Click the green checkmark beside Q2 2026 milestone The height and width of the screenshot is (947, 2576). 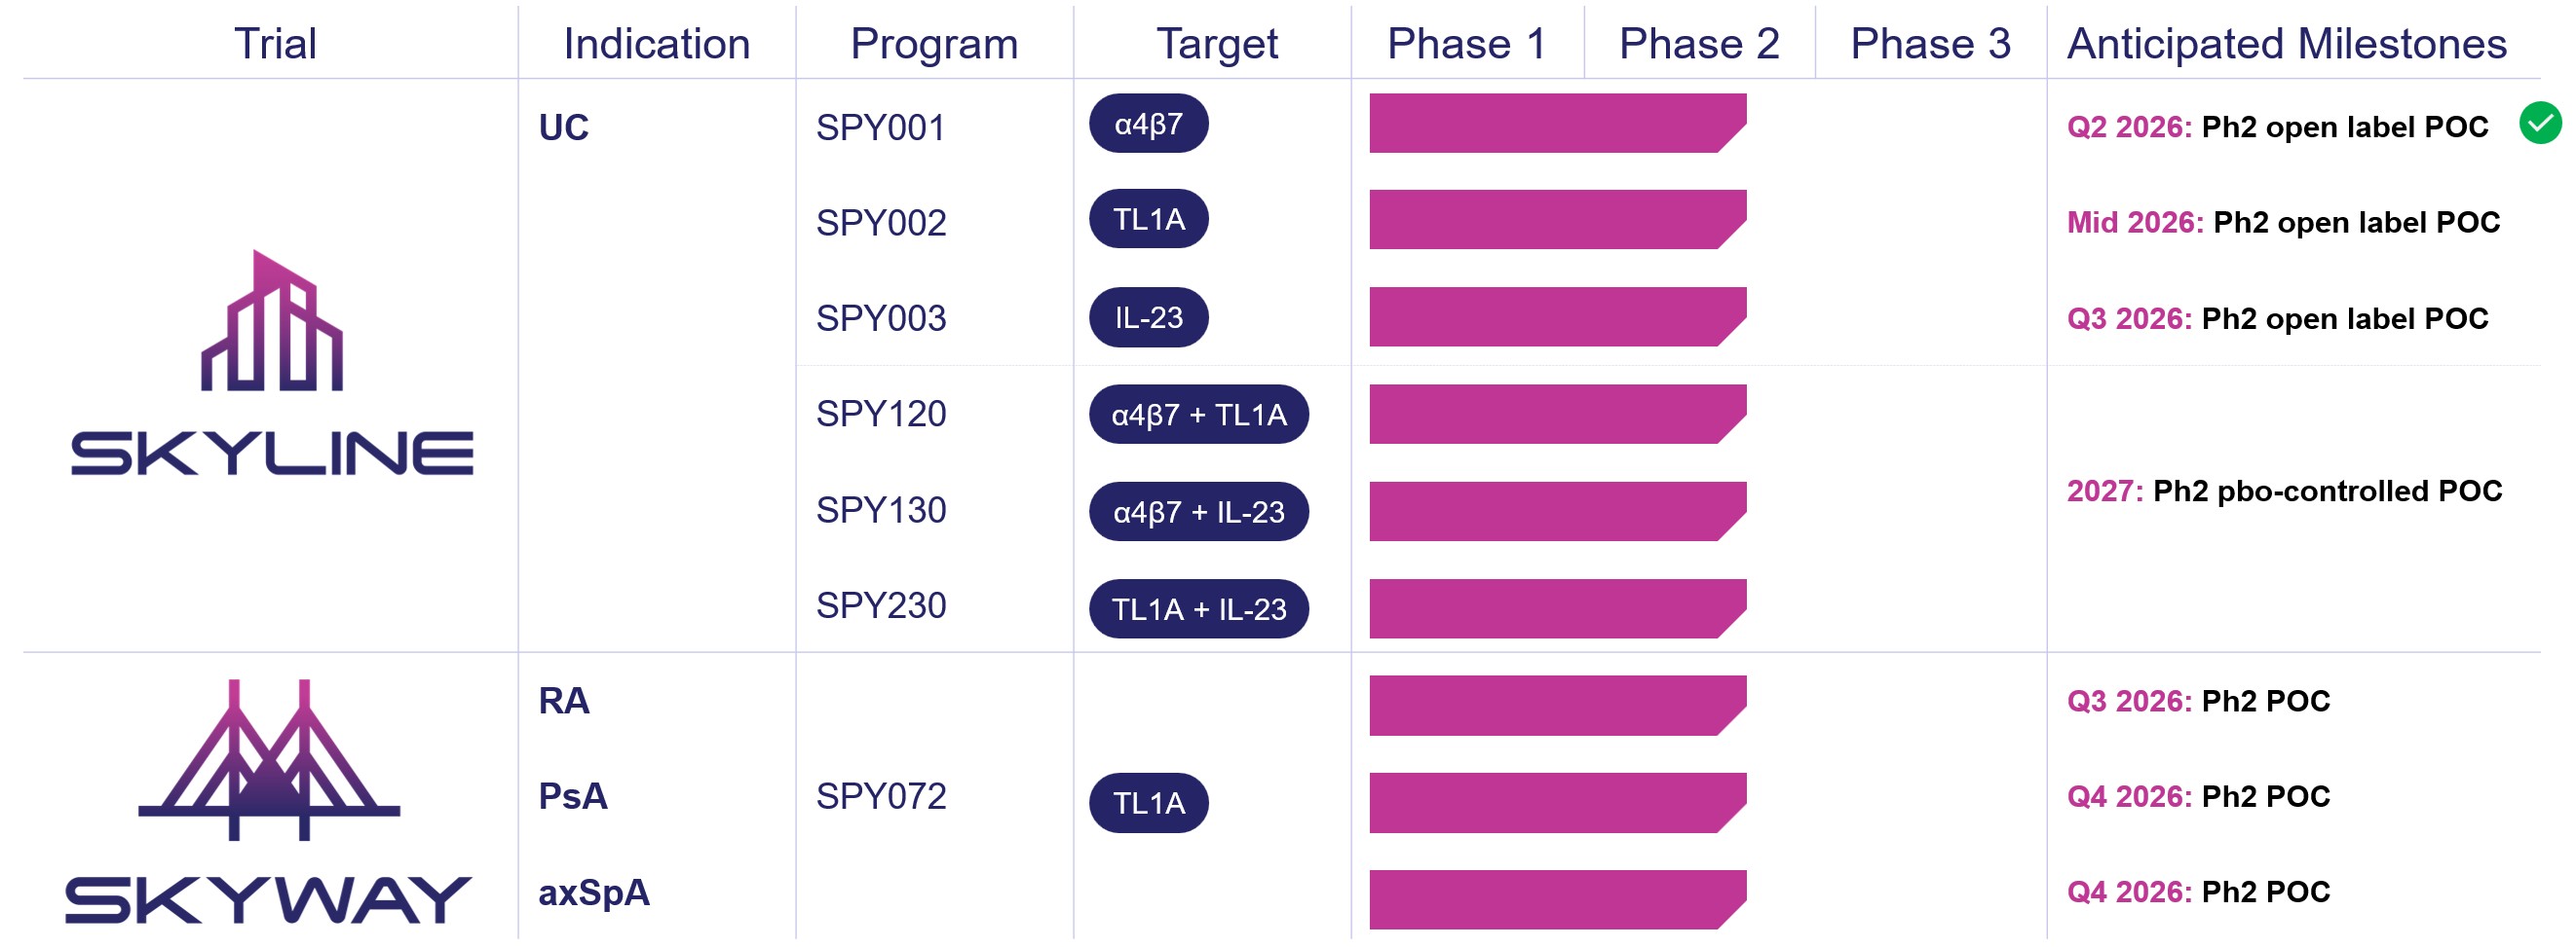point(2540,123)
